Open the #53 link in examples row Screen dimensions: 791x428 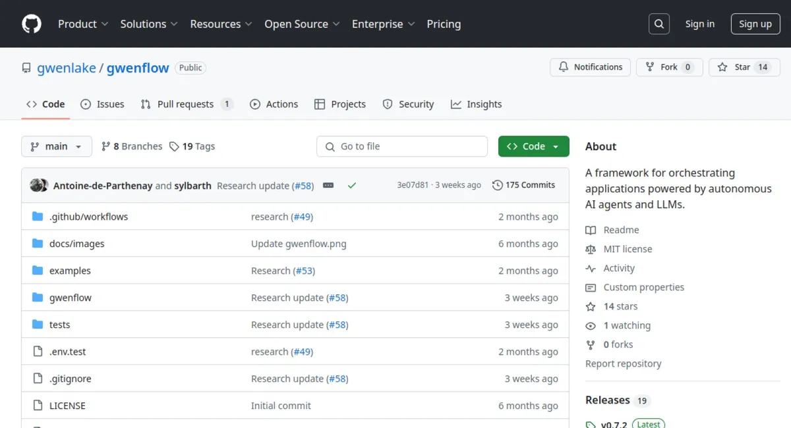click(x=303, y=271)
